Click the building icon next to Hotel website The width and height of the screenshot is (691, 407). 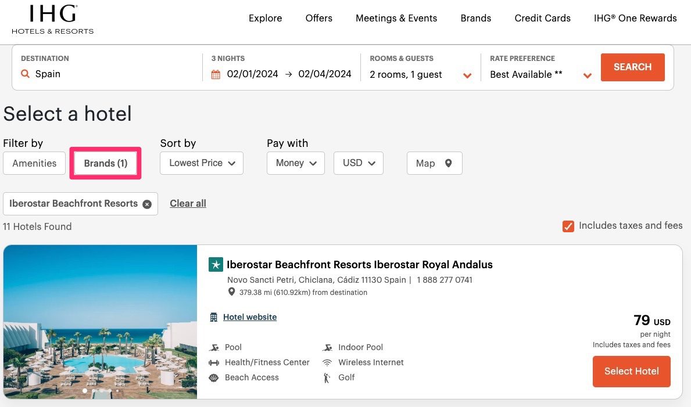coord(214,317)
